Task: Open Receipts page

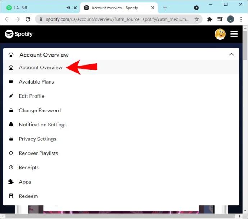Action: 29,167
